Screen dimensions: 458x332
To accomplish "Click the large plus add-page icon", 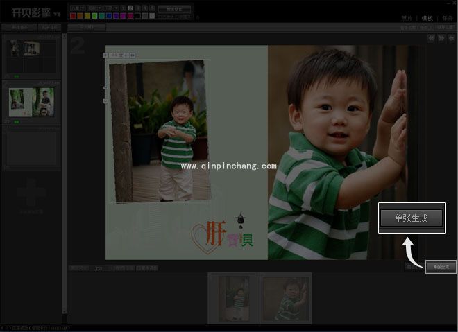I will 31,194.
